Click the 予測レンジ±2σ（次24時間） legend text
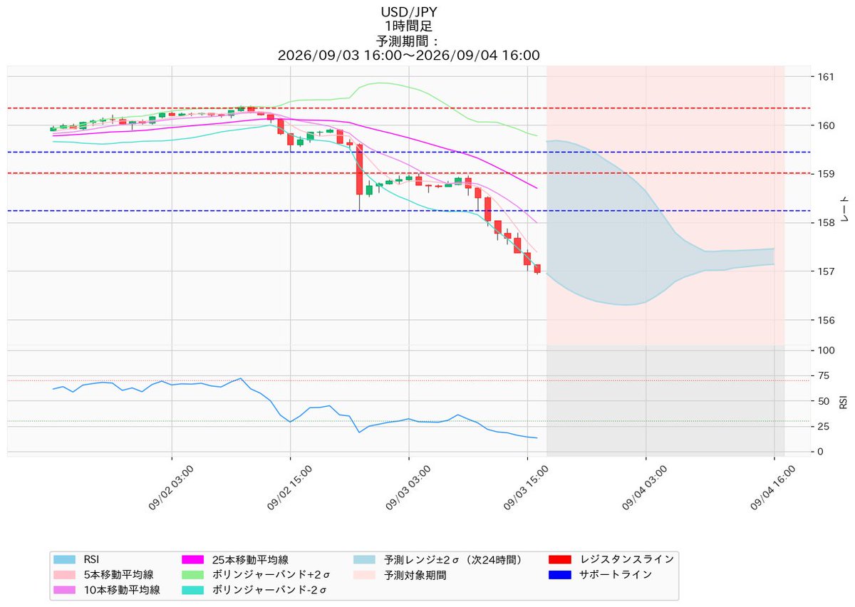 pyautogui.click(x=455, y=559)
